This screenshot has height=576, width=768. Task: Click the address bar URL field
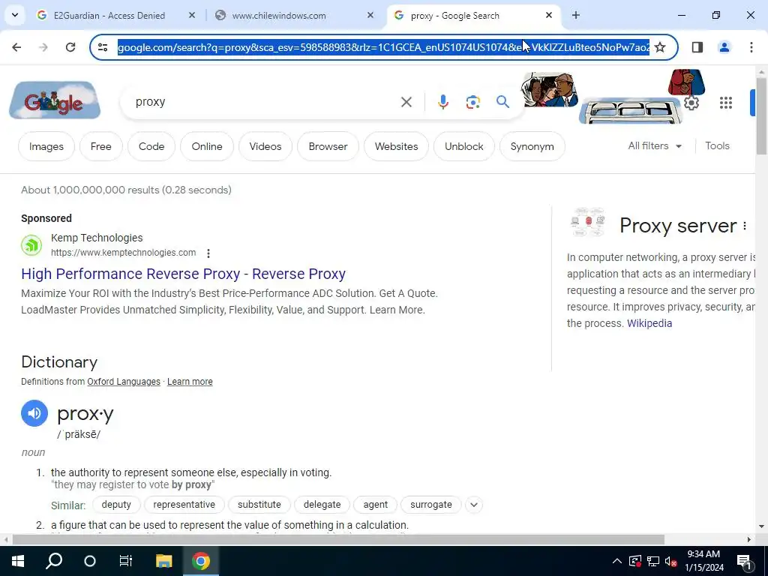point(383,47)
